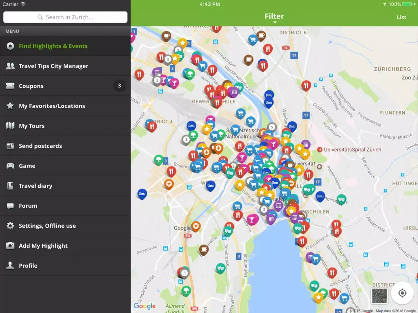Tap red restaurant pin near Zürichberg
The image size is (418, 313).
point(306,86)
